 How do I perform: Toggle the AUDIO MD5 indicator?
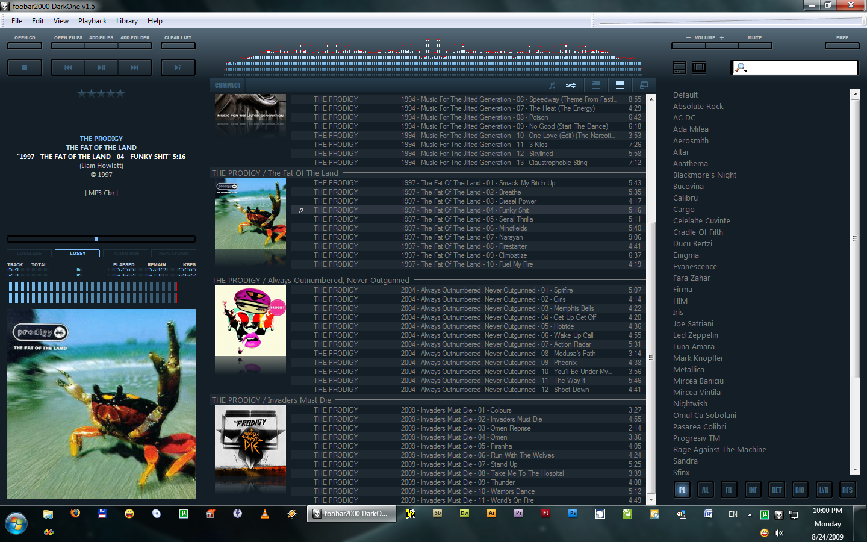coord(126,254)
